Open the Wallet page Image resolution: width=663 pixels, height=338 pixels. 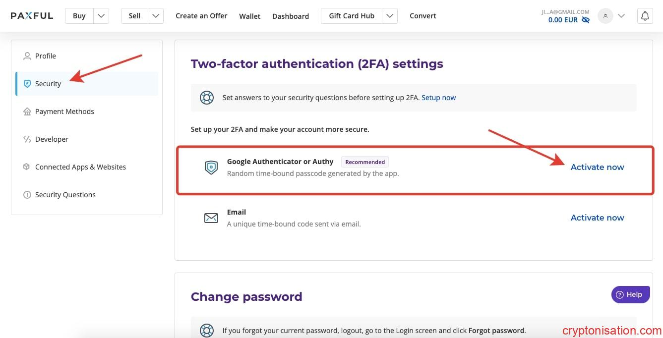(249, 16)
